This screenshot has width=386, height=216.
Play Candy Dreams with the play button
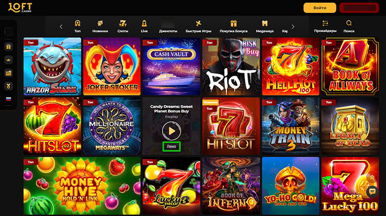point(171,131)
